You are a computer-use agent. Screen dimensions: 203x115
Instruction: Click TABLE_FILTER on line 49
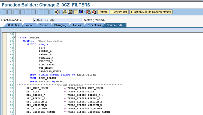tap(86, 75)
